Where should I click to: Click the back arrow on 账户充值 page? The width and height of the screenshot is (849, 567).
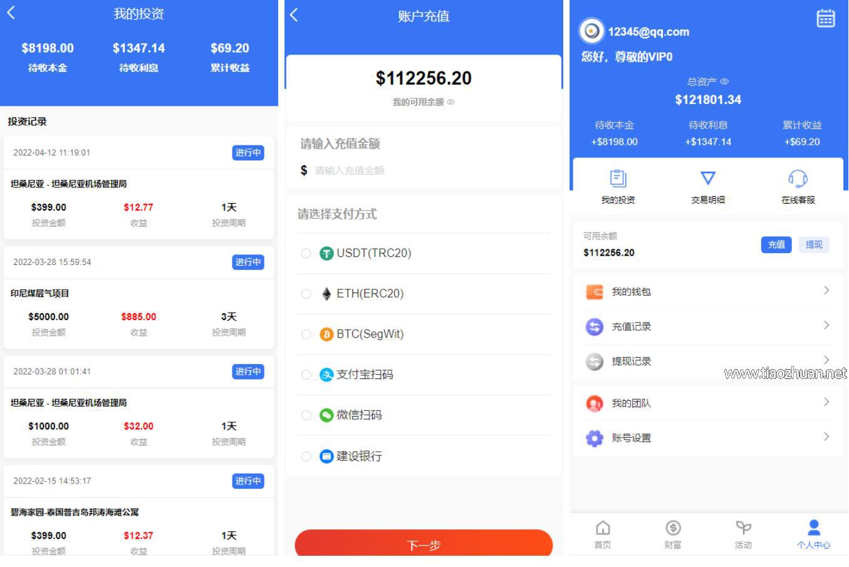294,16
